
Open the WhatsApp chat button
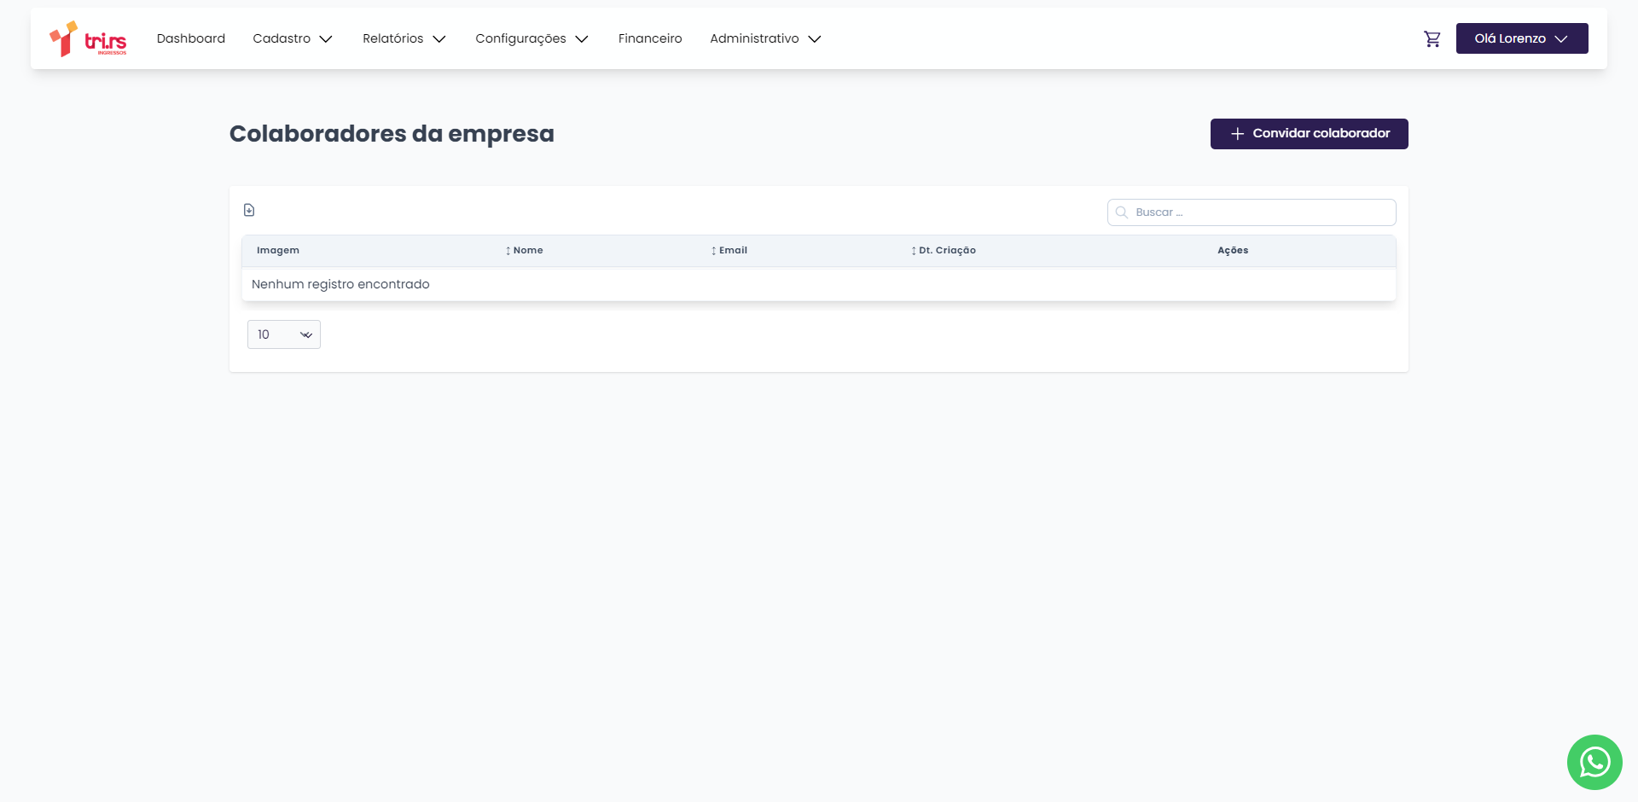tap(1594, 762)
